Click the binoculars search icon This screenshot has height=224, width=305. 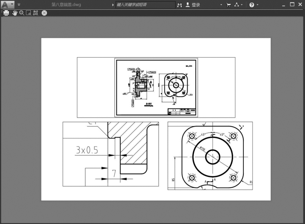click(180, 5)
